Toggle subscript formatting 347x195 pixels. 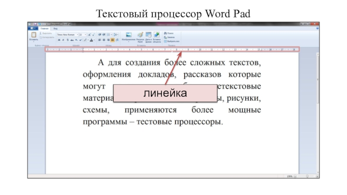pos(76,40)
